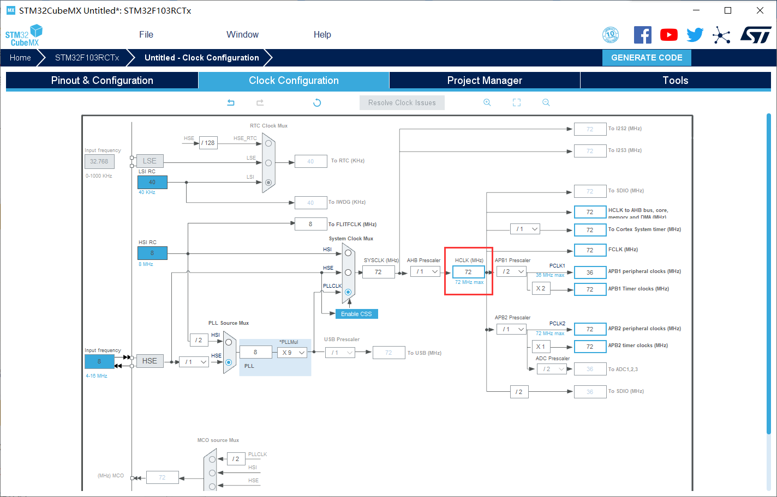Image resolution: width=777 pixels, height=497 pixels.
Task: Select HSE in PLL Source Mux
Action: click(229, 362)
